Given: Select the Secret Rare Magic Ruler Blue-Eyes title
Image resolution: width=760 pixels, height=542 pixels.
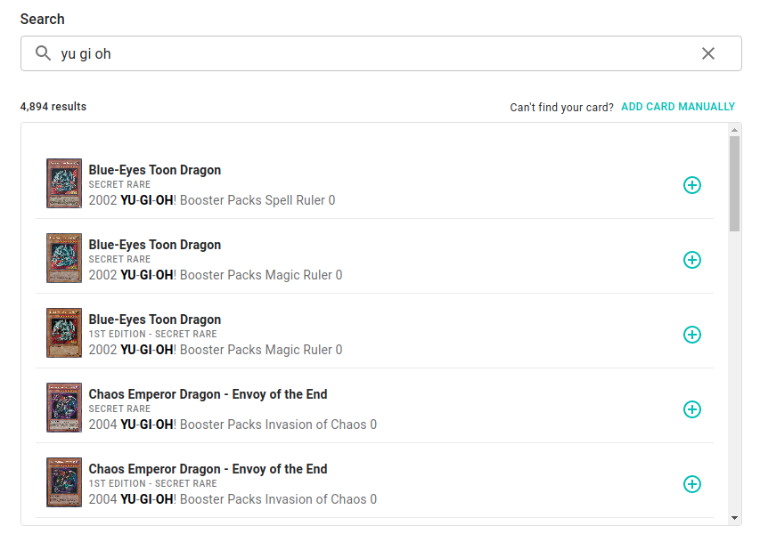Looking at the screenshot, I should [x=154, y=245].
